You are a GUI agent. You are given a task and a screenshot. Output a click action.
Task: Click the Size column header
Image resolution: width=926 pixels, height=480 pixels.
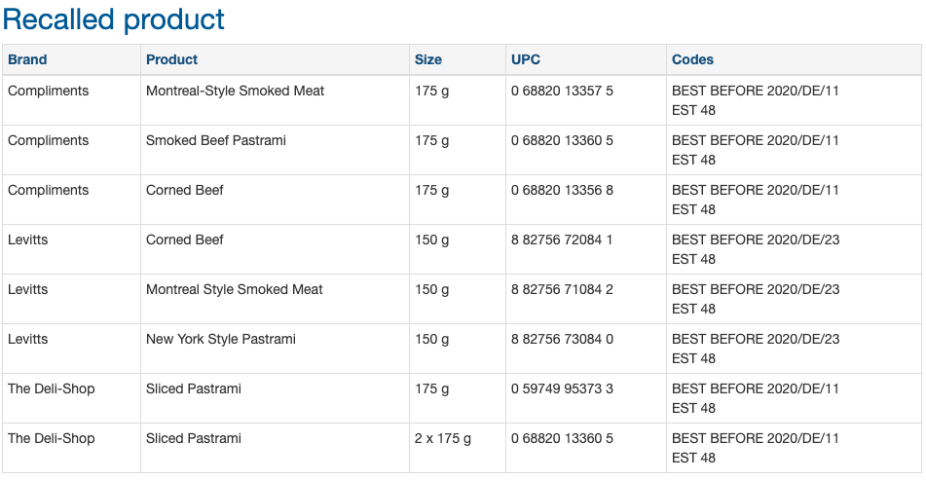pos(428,59)
